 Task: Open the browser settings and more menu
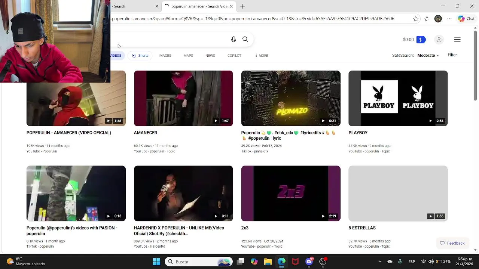click(x=449, y=19)
